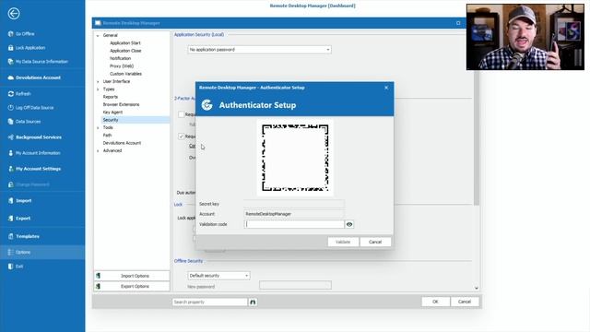The image size is (590, 332).
Task: Maximize the Remote Desktop Manager options window
Action: tap(458, 23)
